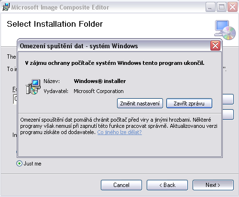239x197 pixels.
Task: Click the computer and CD graphic
Action: tap(225, 30)
